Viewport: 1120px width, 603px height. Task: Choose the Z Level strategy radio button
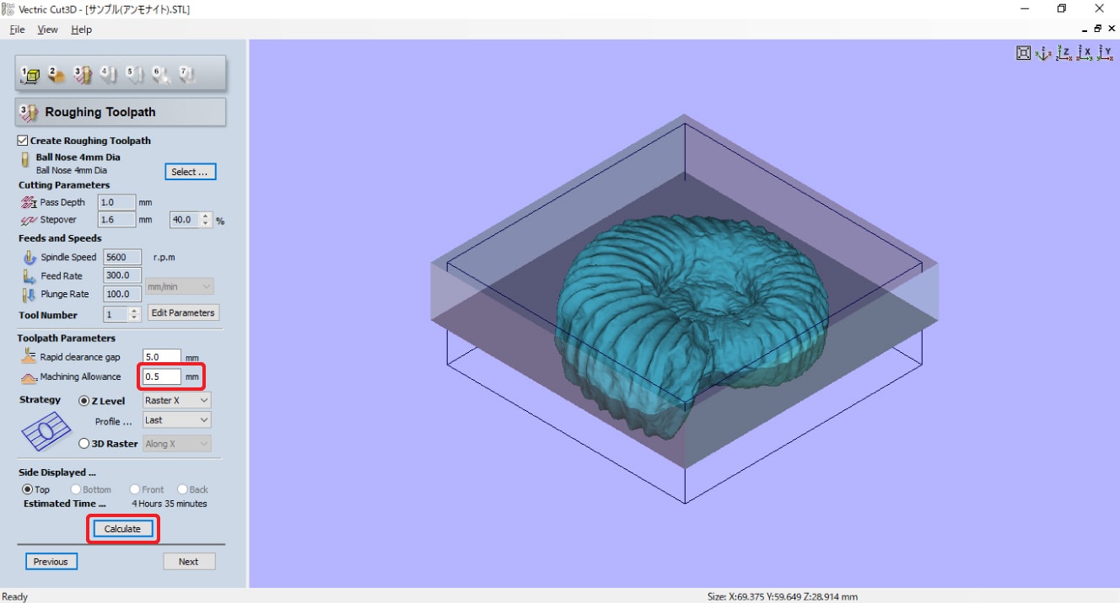click(x=84, y=401)
